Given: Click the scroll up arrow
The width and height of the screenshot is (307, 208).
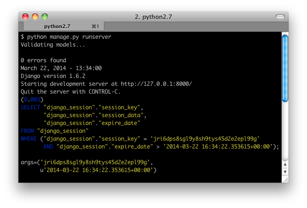Looking at the screenshot, I should tap(285, 164).
